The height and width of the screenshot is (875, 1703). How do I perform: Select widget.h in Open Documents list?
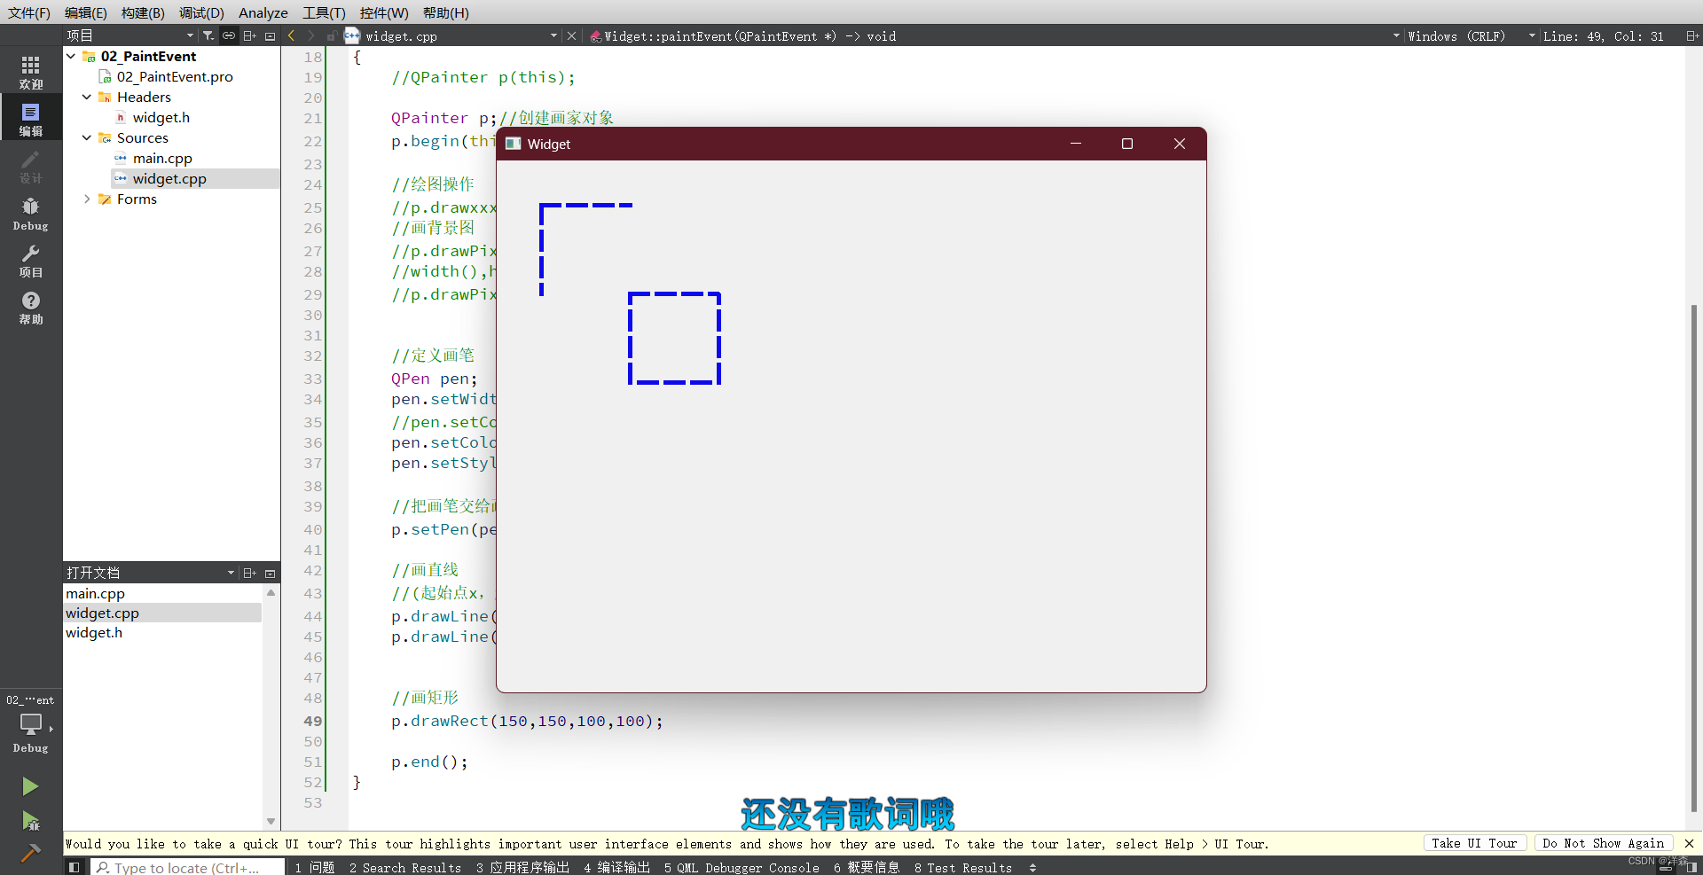click(x=94, y=632)
